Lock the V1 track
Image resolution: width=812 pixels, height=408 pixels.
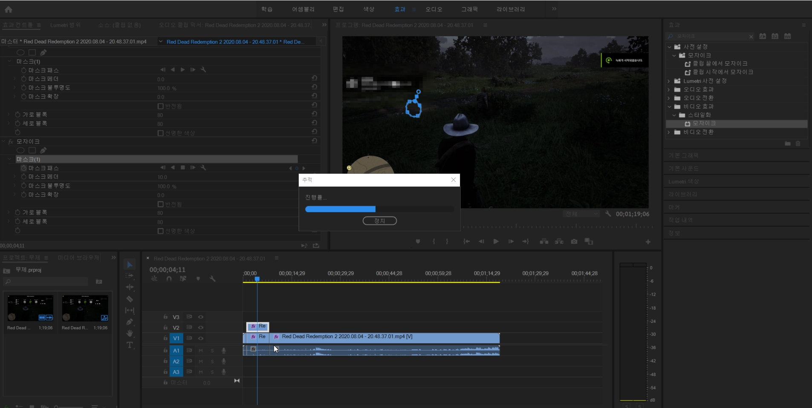165,338
